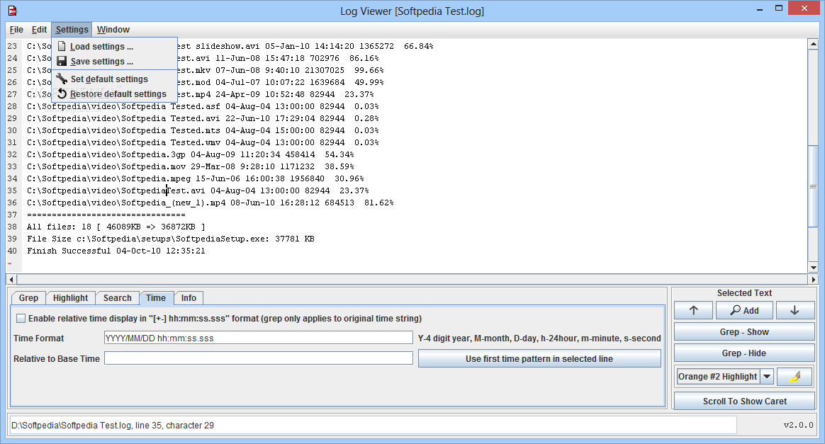Click the vertical scrollbar down arrow
The height and width of the screenshot is (444, 825).
[813, 267]
